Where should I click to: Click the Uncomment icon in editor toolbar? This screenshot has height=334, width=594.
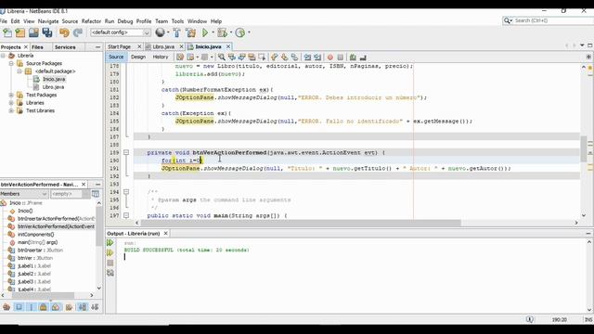tap(363, 58)
